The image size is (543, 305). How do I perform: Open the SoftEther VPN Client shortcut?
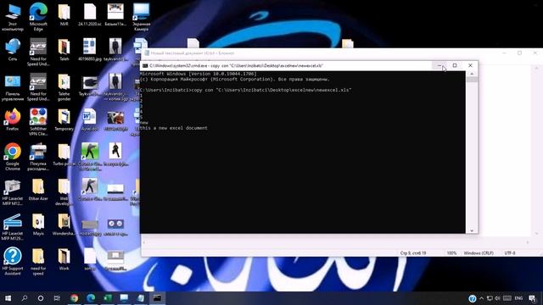coord(38,121)
